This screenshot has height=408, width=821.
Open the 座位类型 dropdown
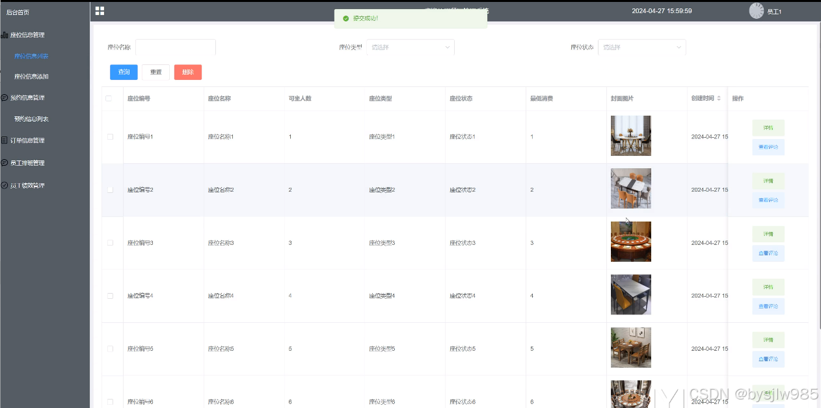(x=411, y=47)
